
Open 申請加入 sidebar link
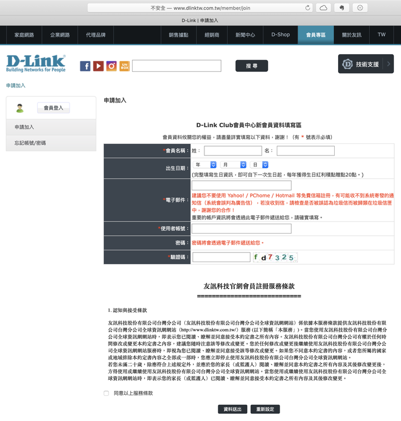pyautogui.click(x=51, y=127)
